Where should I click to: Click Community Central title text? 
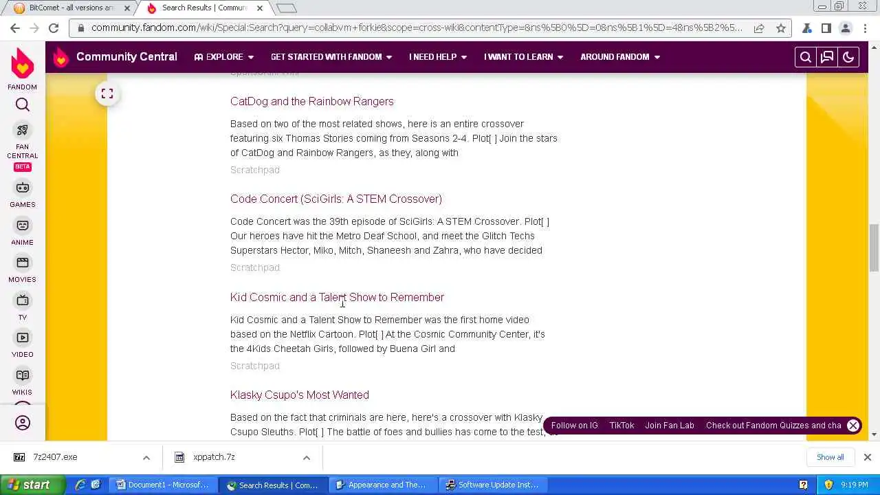pyautogui.click(x=126, y=56)
